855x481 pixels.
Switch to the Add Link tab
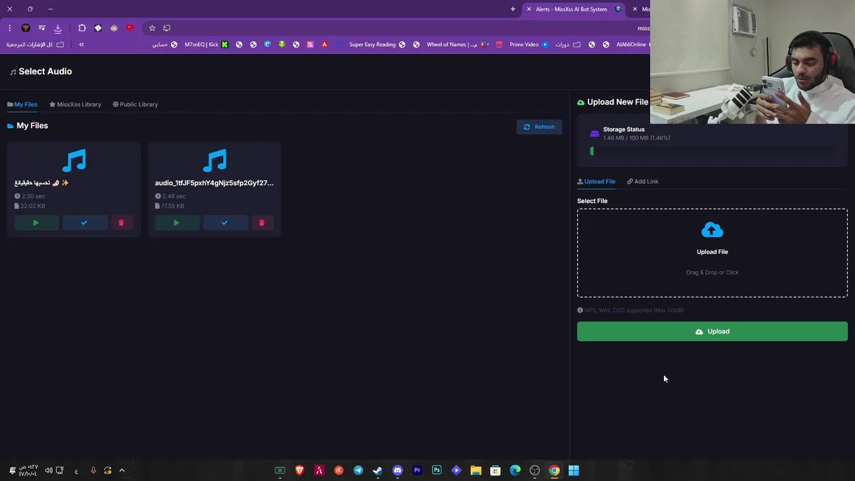click(643, 181)
